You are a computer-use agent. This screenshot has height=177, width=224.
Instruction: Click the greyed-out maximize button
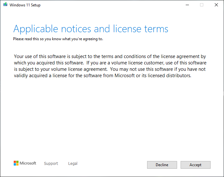[x=202, y=5]
